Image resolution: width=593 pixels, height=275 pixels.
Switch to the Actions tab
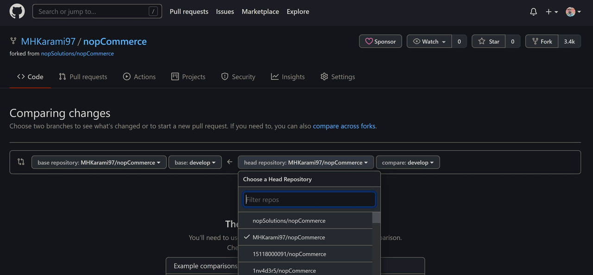click(139, 77)
